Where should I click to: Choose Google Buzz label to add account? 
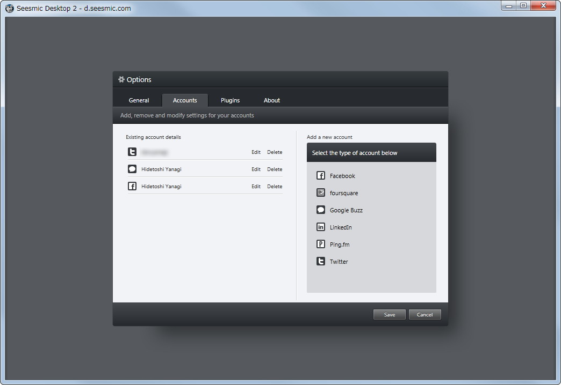point(346,210)
